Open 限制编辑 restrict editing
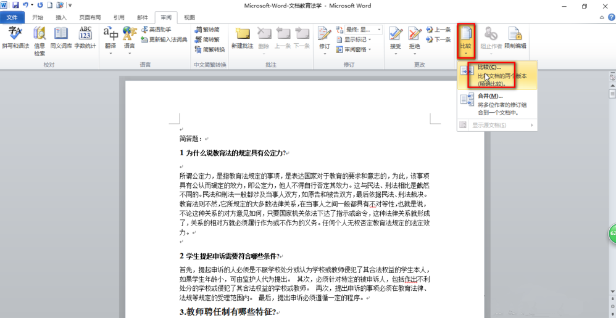Image resolution: width=616 pixels, height=318 pixels. (515, 38)
